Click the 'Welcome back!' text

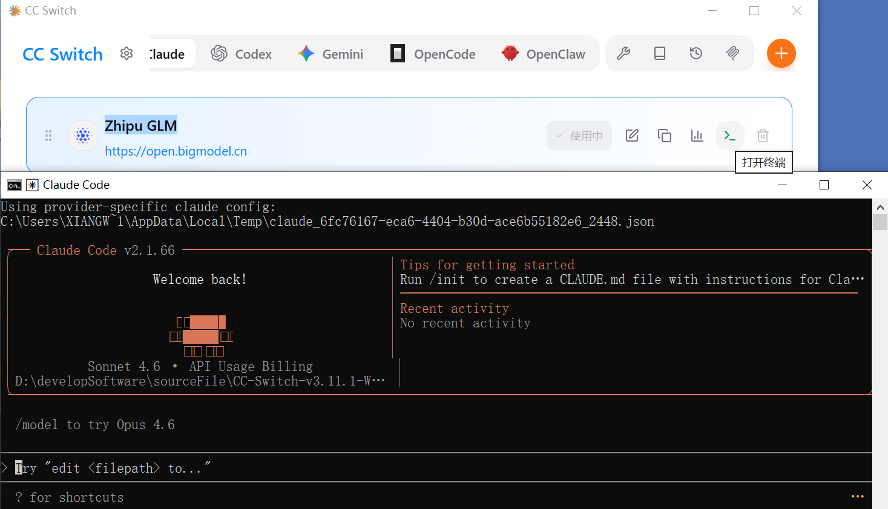[200, 280]
